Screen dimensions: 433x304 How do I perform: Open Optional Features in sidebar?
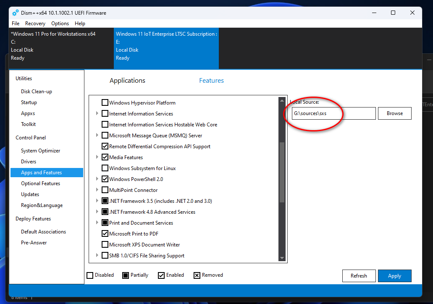(x=40, y=183)
